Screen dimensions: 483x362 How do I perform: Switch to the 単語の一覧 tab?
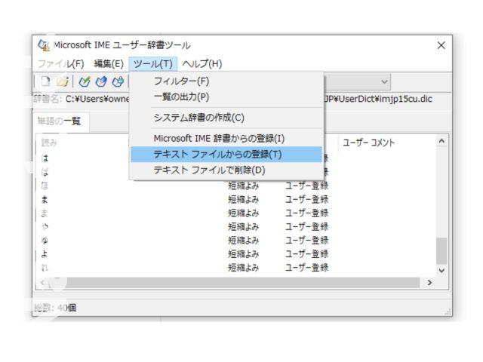(60, 122)
